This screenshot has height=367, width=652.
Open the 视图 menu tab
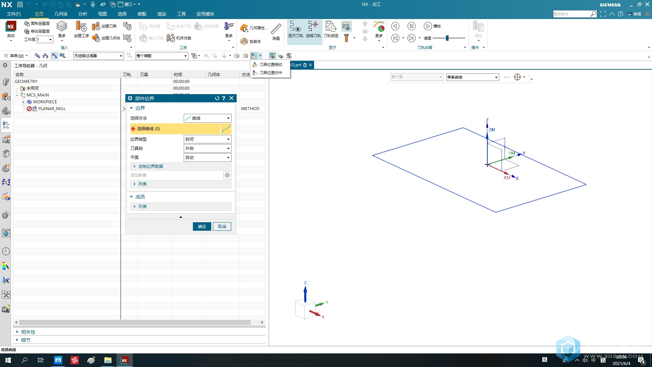tap(102, 14)
